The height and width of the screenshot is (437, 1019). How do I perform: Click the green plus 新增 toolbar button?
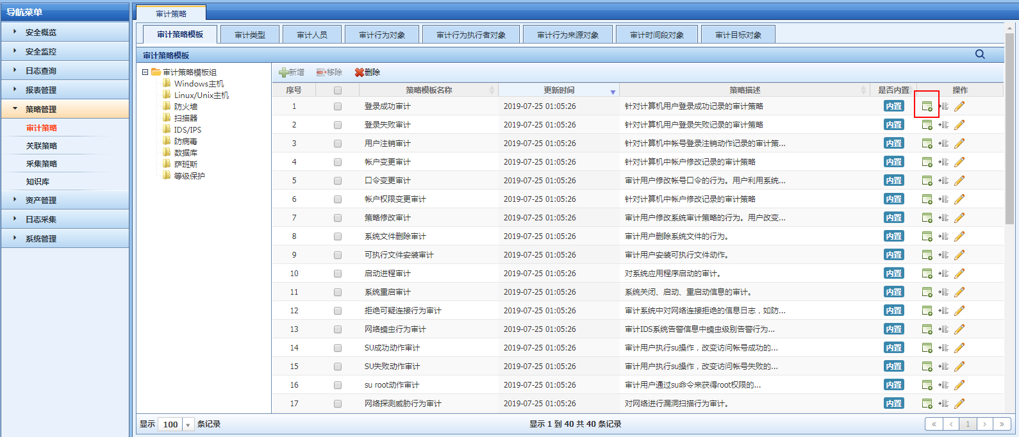[x=292, y=72]
